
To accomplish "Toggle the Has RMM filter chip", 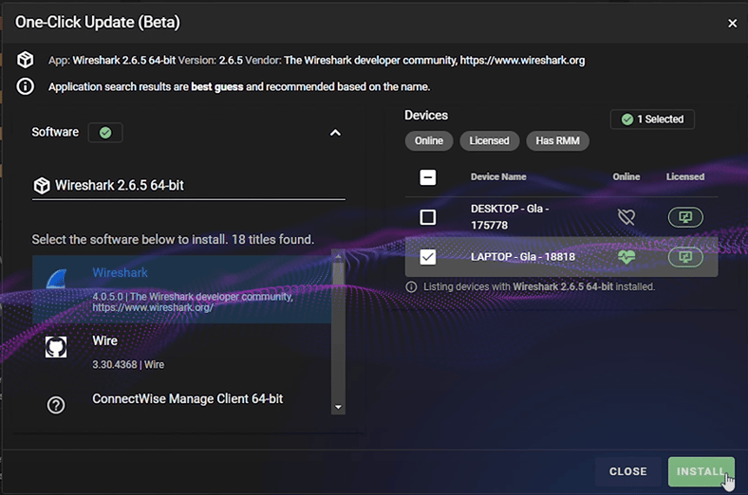I will [557, 141].
